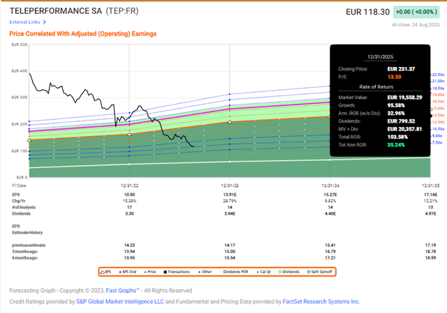Toggle Dividends green legend item
Viewport: 447px width, 313px height.
tap(288, 272)
